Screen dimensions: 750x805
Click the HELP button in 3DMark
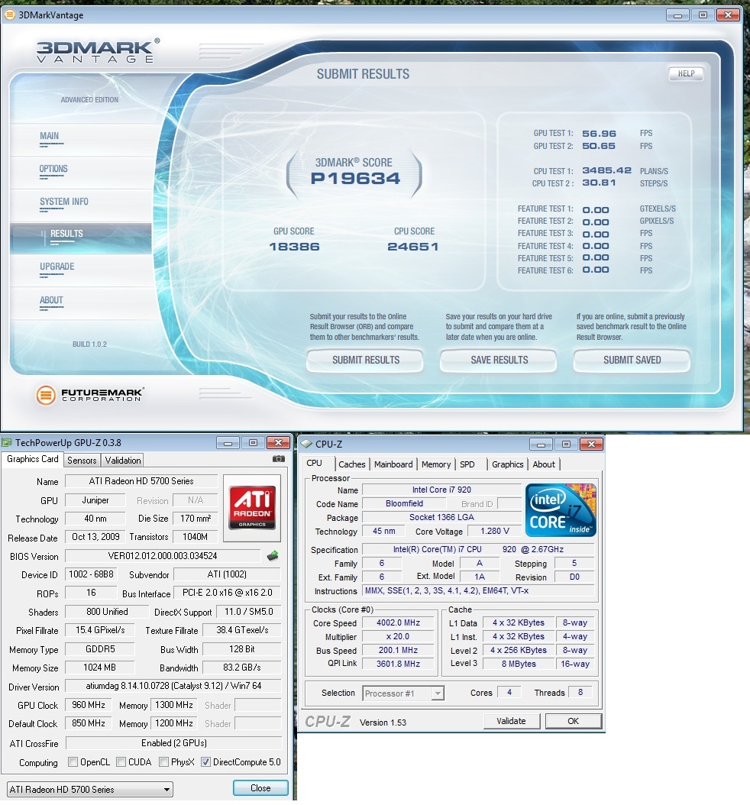tap(686, 73)
